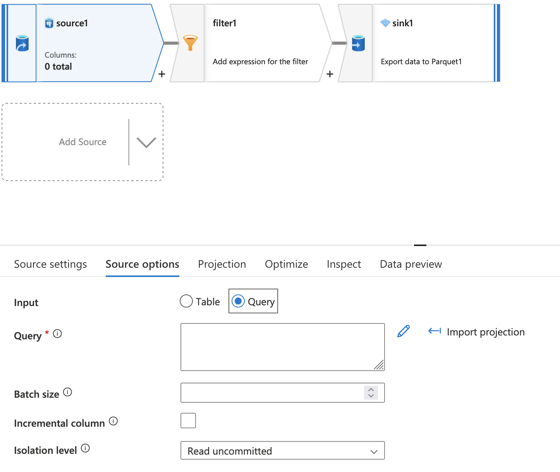
Task: Click the Import projection link
Action: coord(477,332)
